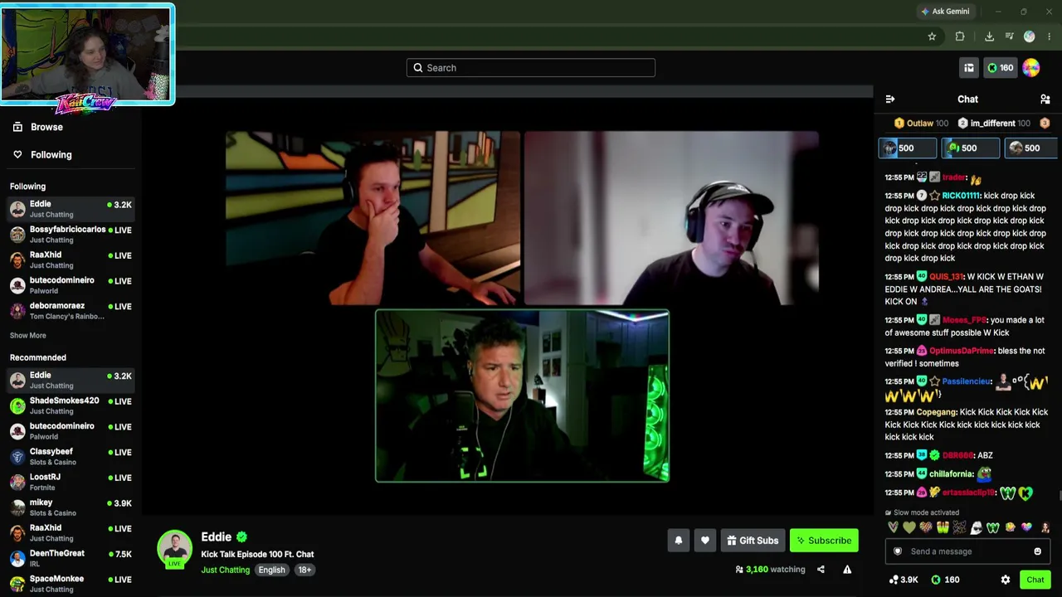This screenshot has width=1062, height=597.
Task: Click the top-right webcam video feed
Action: pos(671,218)
